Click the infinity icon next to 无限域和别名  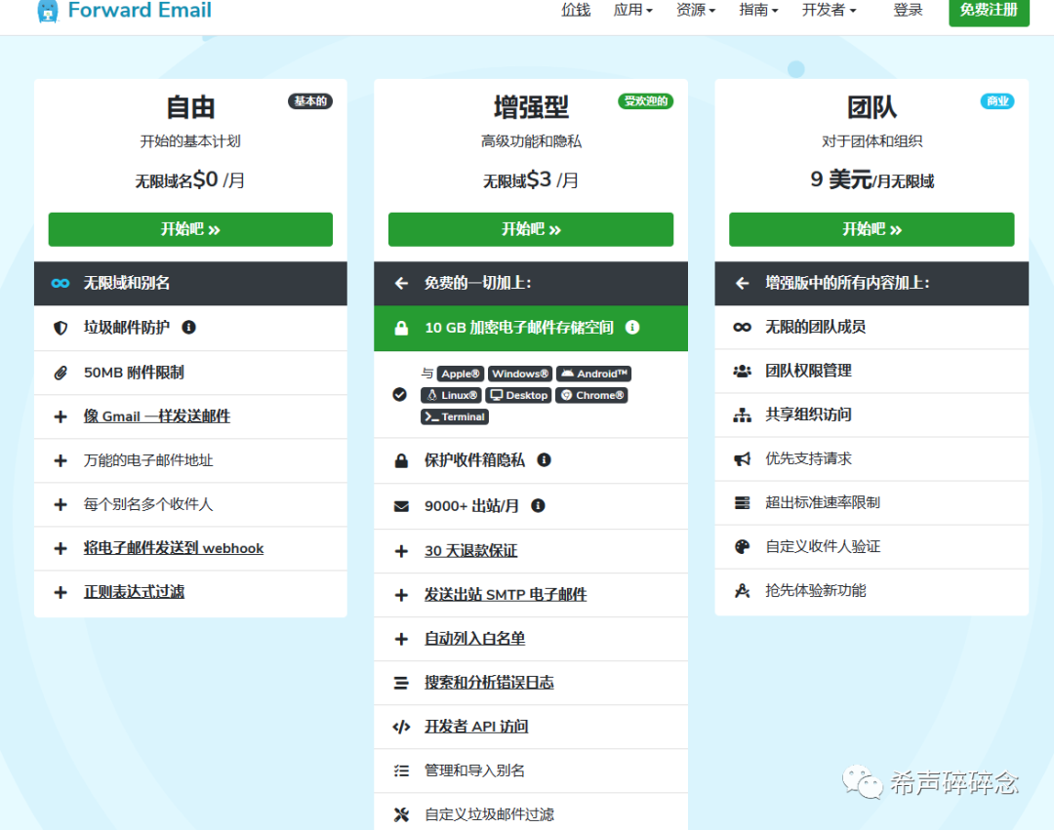[x=61, y=284]
